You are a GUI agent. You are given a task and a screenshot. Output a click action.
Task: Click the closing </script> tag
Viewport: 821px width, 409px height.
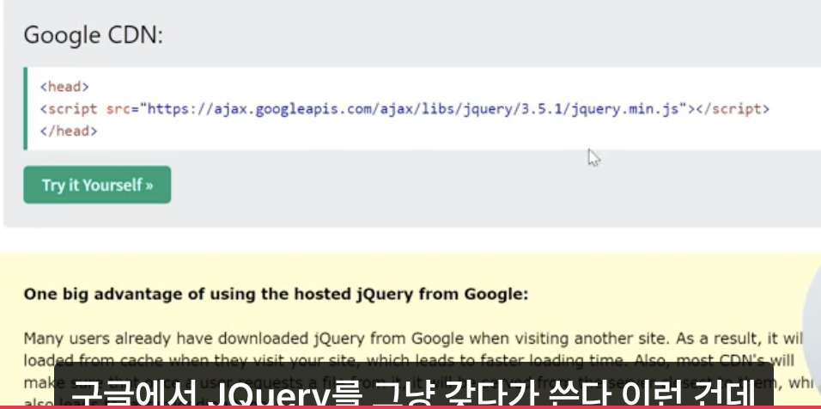coord(733,109)
